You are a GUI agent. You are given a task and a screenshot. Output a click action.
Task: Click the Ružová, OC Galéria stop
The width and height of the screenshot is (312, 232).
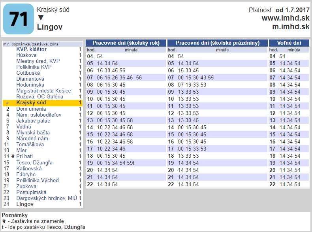point(39,97)
